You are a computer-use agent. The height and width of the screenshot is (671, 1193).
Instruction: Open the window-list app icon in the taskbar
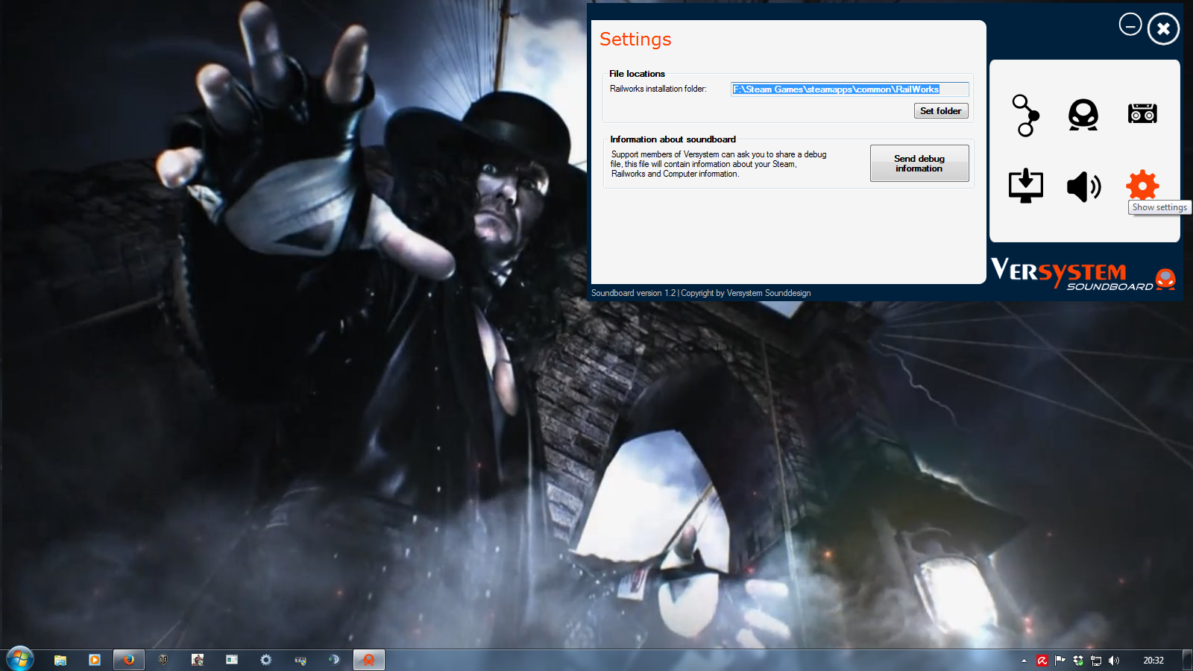[232, 660]
